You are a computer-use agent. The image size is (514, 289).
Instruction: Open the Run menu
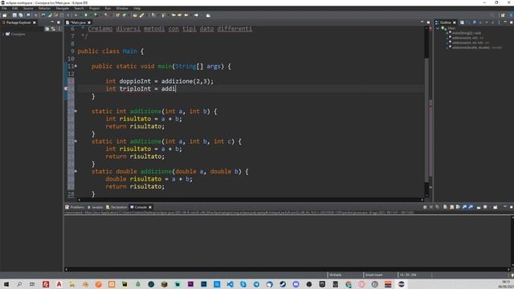108,8
